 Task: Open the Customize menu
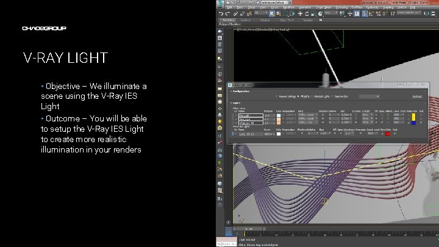(372, 7)
